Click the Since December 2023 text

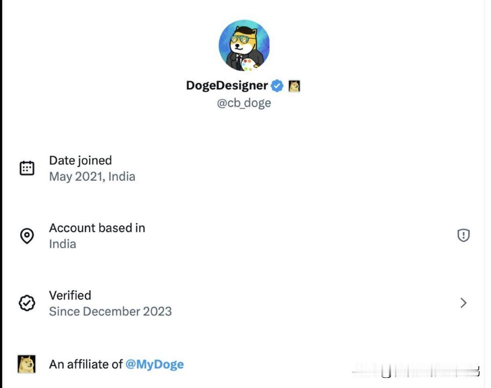coord(110,312)
